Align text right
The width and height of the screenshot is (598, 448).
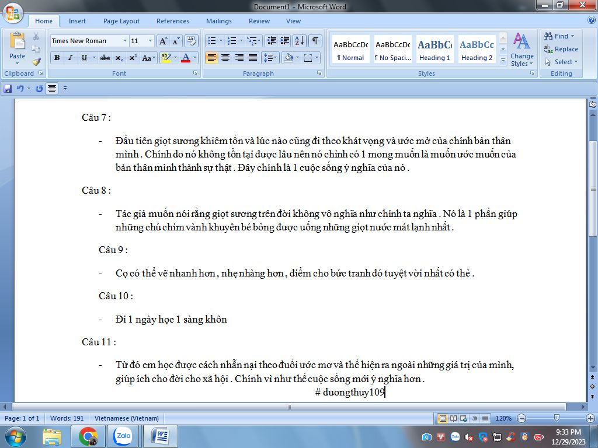click(x=239, y=58)
